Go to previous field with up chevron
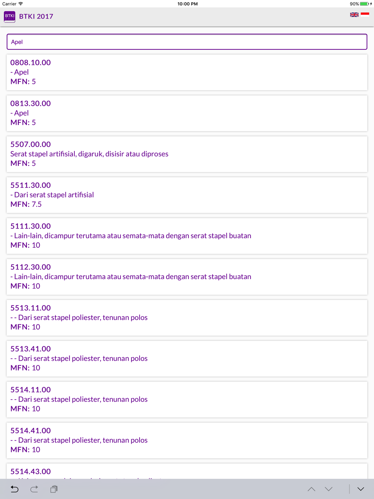 tap(312, 489)
